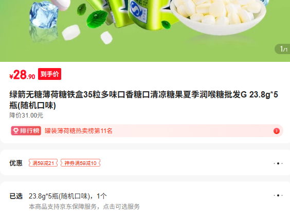Viewport: 290px width, 215px height.
Task: Select the 神券满59减10 coupon tag
Action: [80, 163]
